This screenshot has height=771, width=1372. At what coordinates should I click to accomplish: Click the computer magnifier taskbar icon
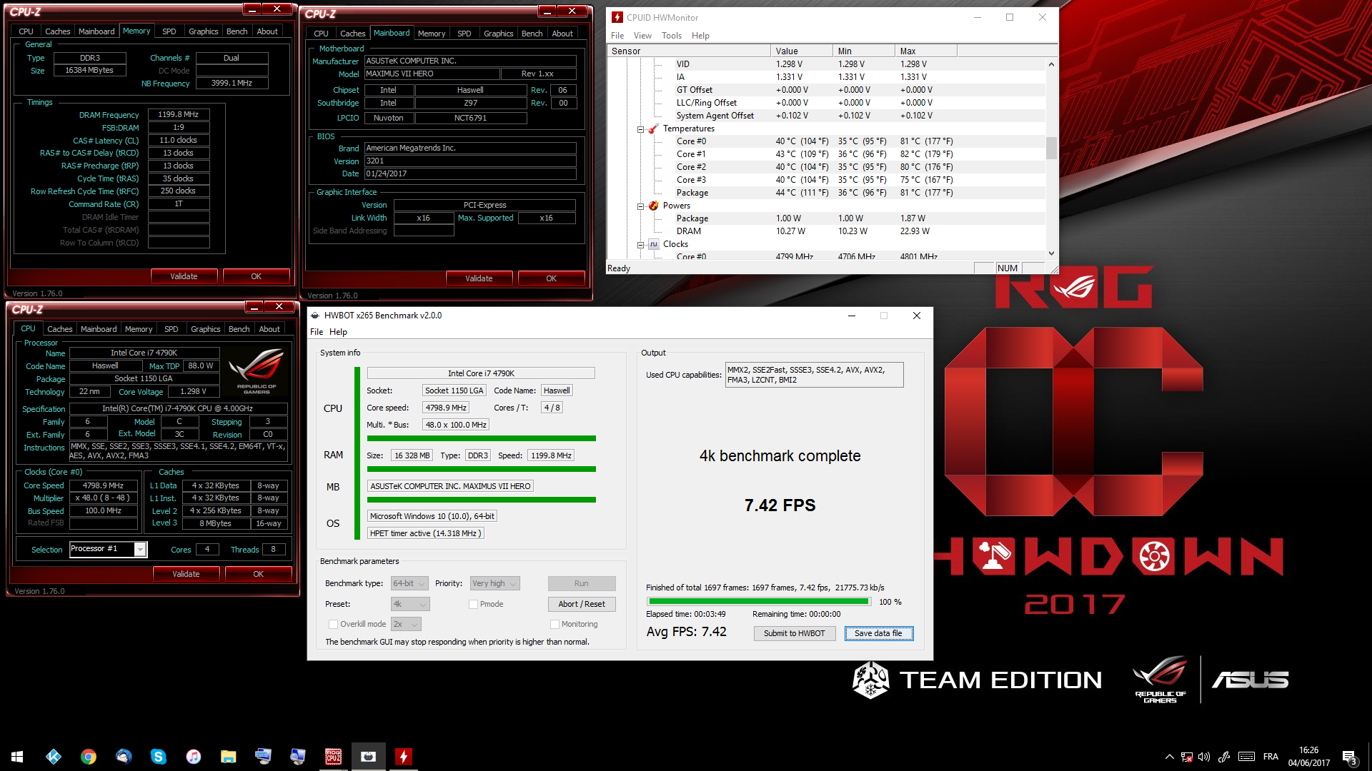click(298, 757)
